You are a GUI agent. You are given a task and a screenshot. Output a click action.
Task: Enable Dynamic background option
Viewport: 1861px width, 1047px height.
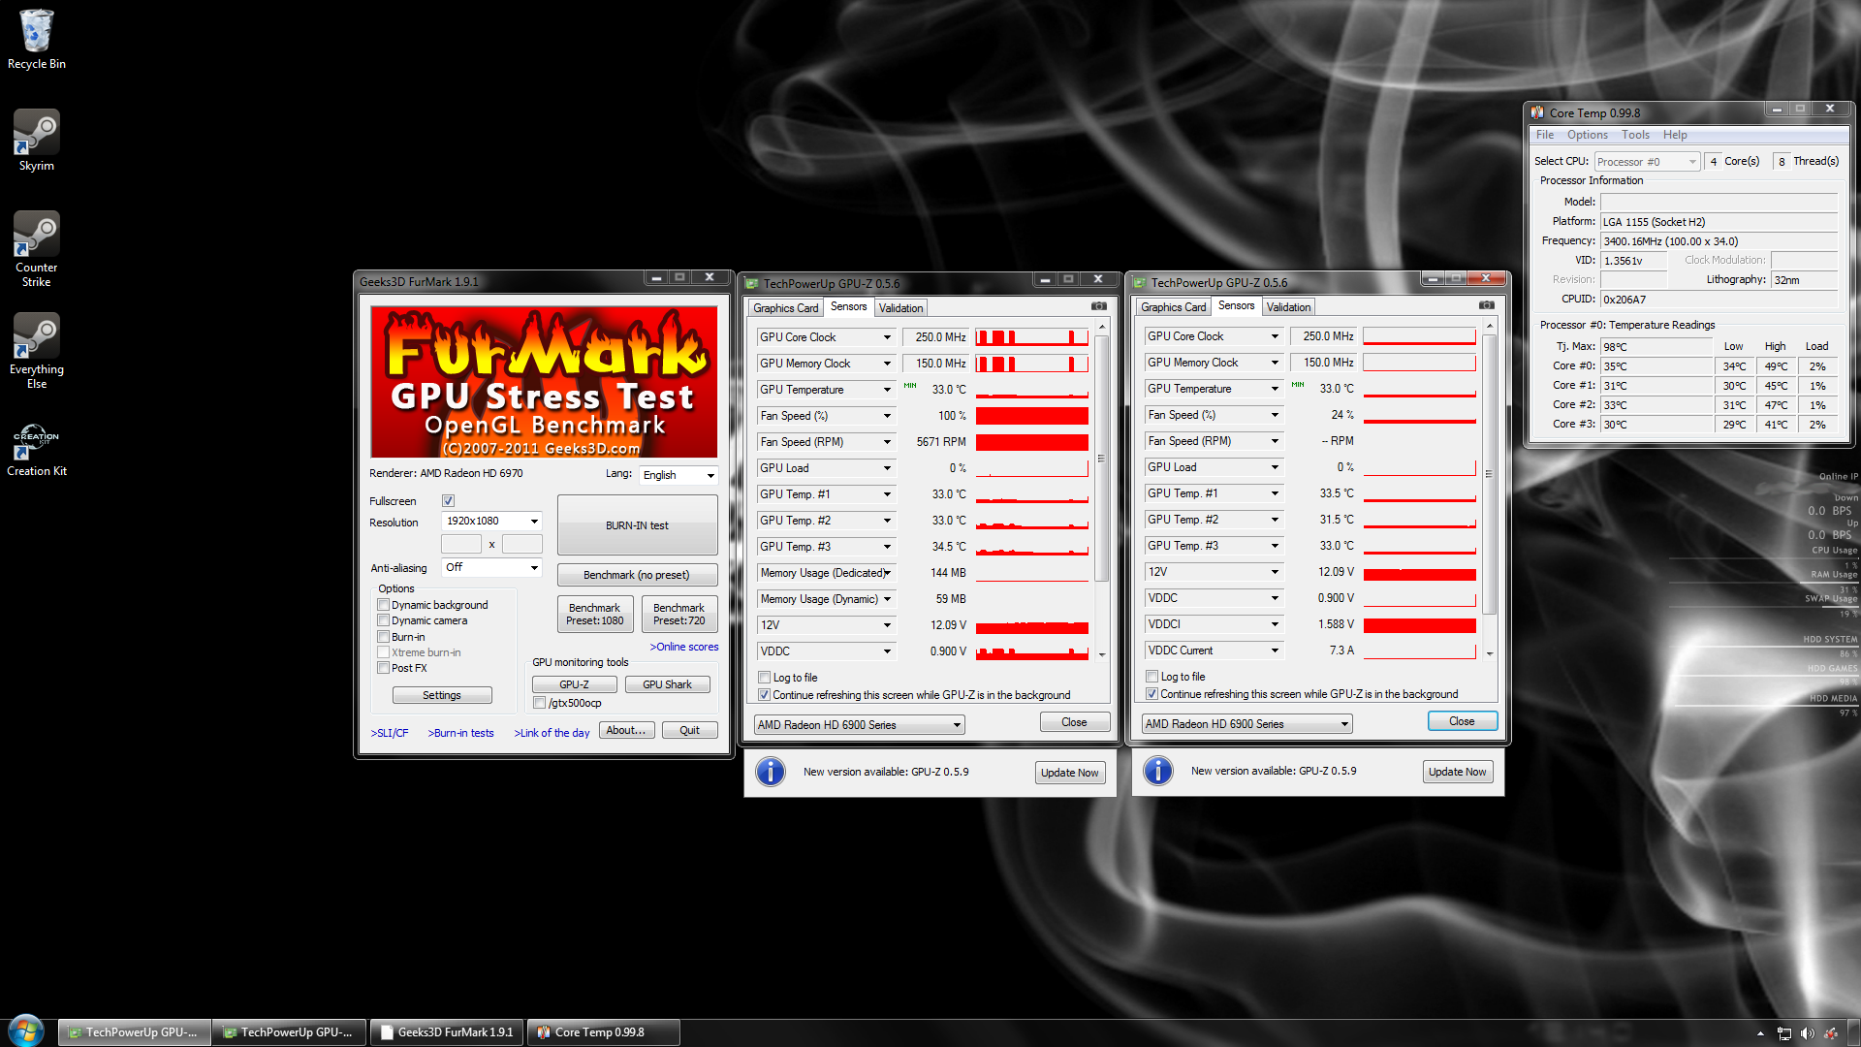383,605
